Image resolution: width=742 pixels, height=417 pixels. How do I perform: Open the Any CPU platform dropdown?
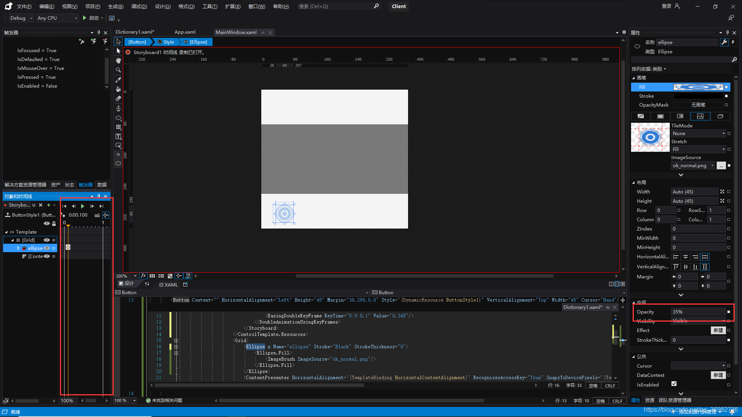(57, 18)
